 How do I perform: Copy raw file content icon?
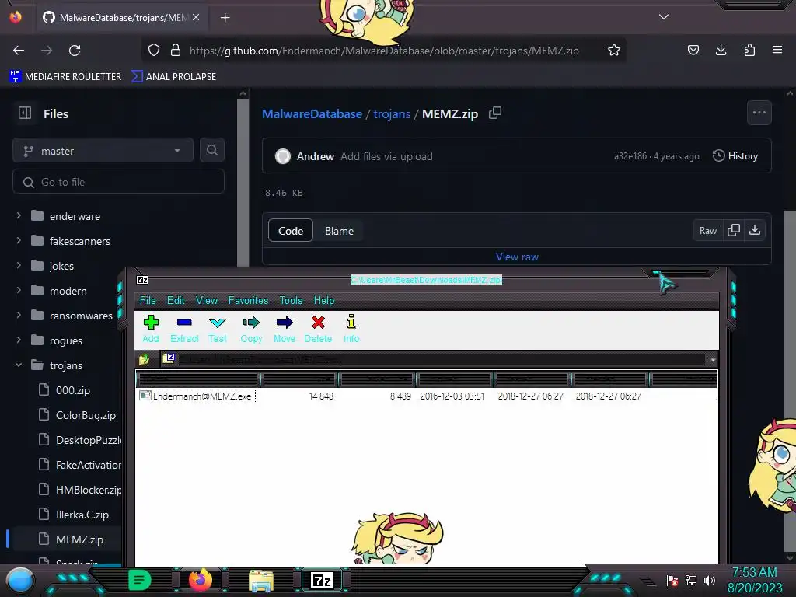point(734,230)
